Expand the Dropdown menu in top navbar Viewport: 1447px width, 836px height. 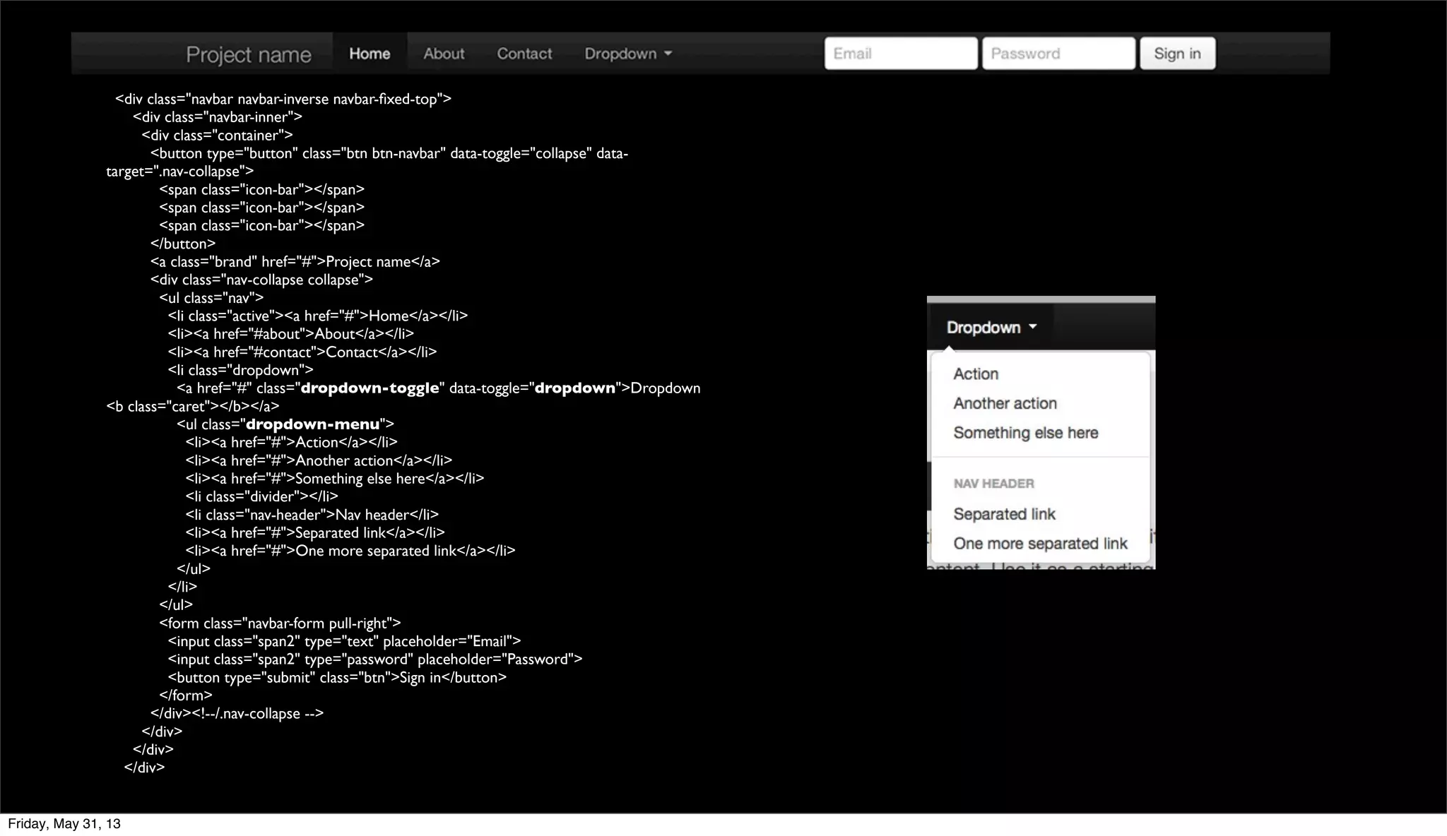628,54
